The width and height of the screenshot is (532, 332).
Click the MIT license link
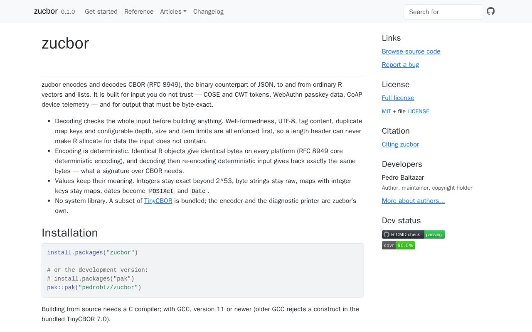pos(387,111)
